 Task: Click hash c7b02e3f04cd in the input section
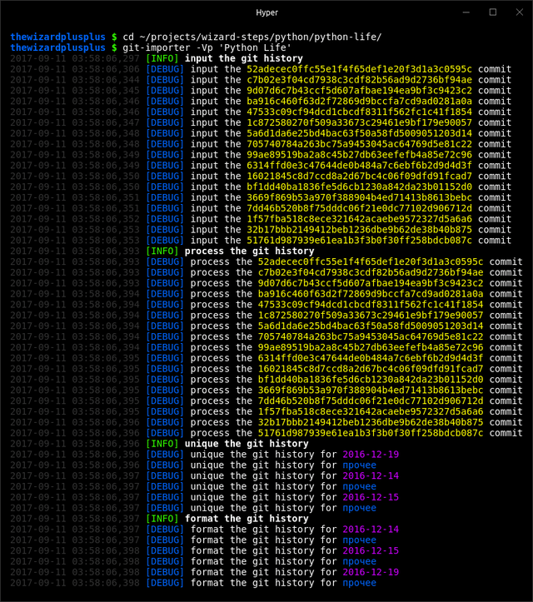359,80
